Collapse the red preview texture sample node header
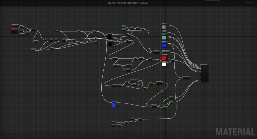This screenshot has height=139, width=257. point(167,54)
